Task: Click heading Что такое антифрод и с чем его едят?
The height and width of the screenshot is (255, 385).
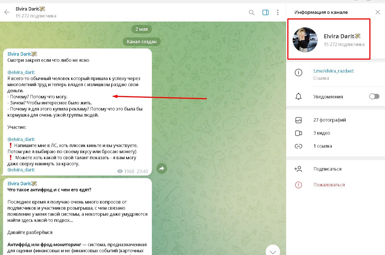Action: pos(49,190)
